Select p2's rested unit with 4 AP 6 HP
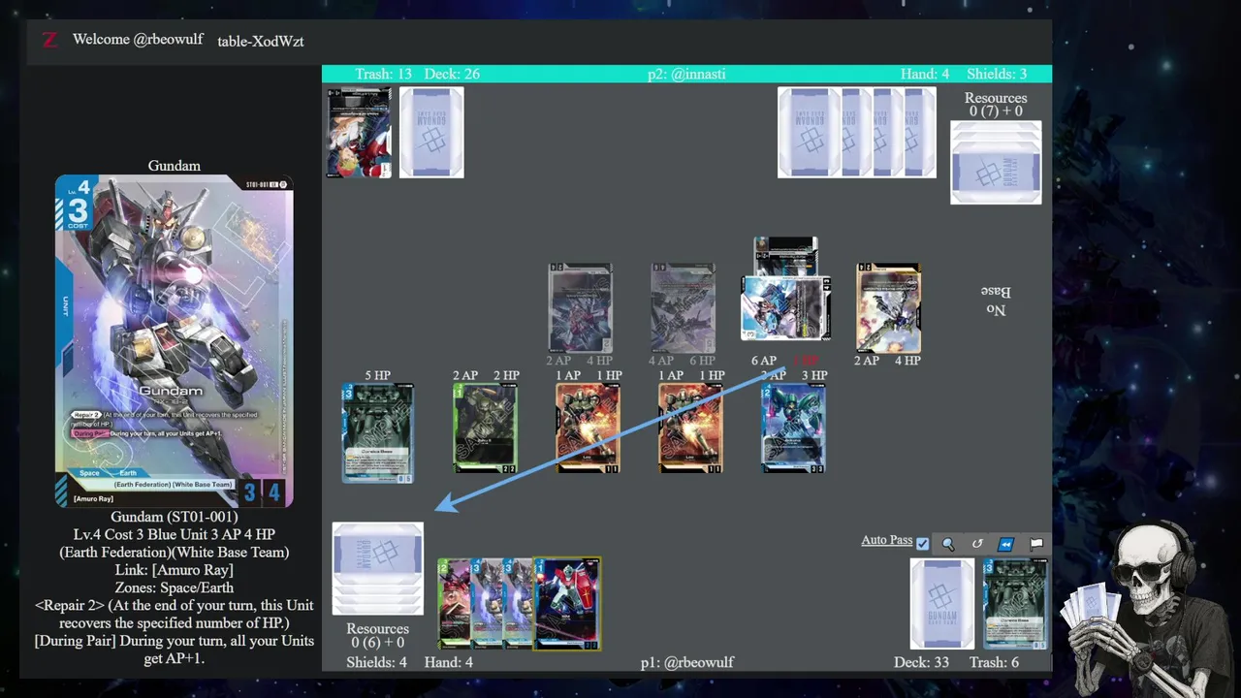 pyautogui.click(x=683, y=307)
